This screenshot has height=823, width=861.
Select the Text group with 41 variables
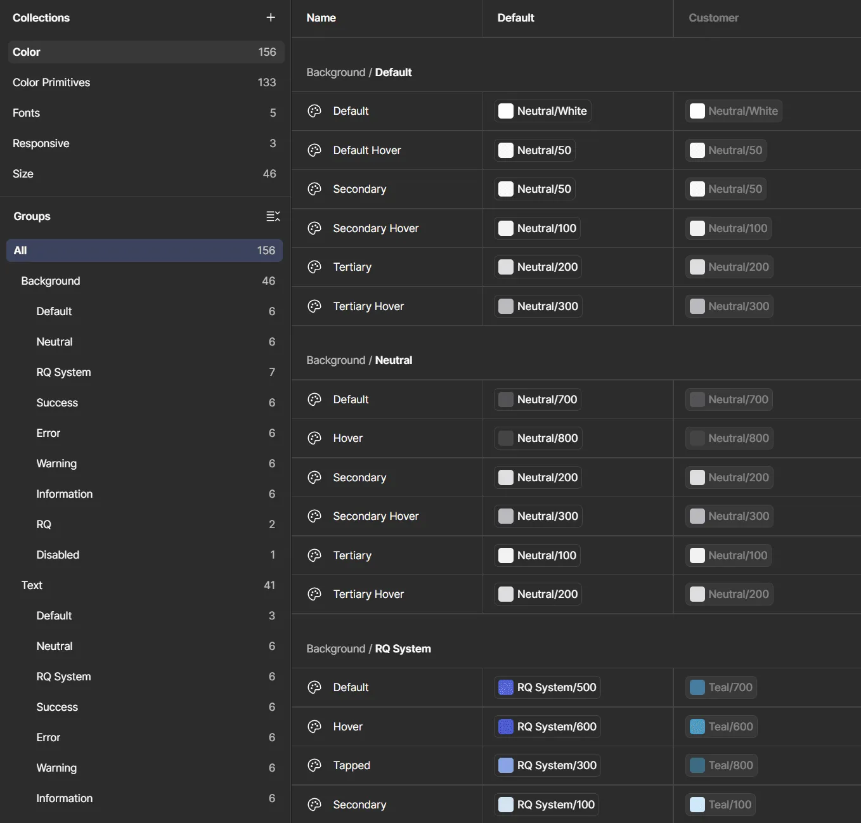(145, 585)
